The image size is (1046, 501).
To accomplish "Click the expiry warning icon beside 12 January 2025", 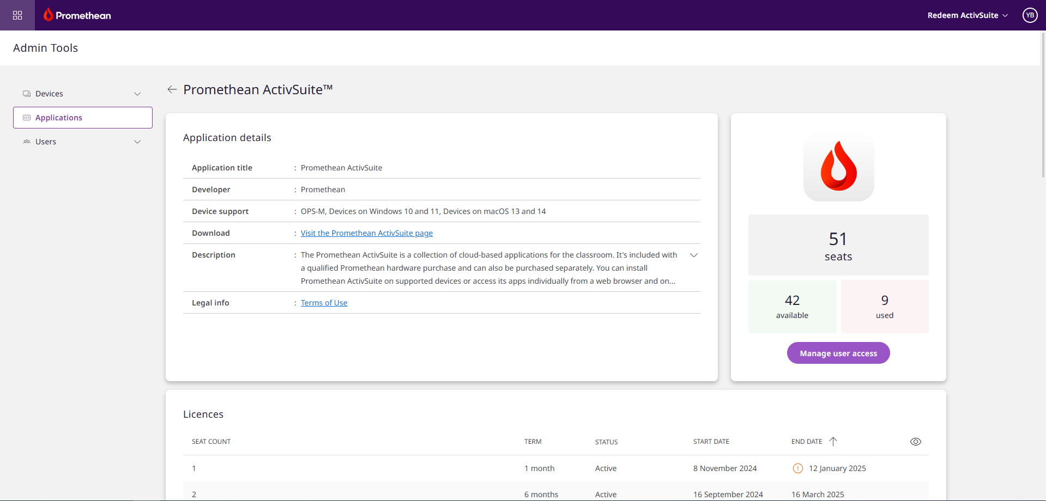I will [797, 468].
